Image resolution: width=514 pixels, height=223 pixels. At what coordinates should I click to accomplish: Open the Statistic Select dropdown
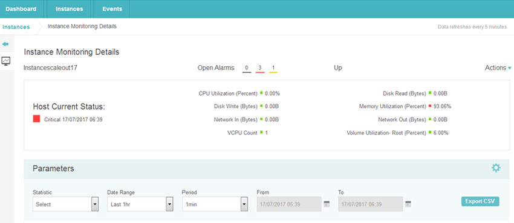[65, 204]
